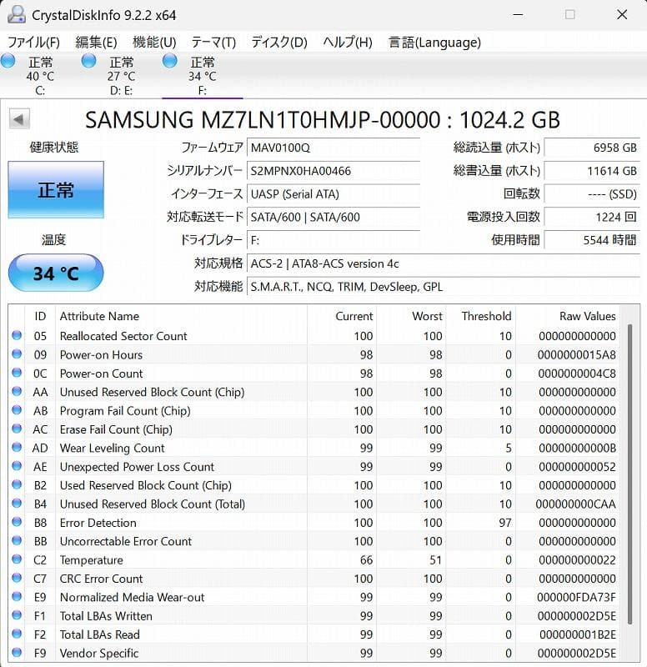Select the Wear Leveling Count attribute name

click(x=113, y=448)
